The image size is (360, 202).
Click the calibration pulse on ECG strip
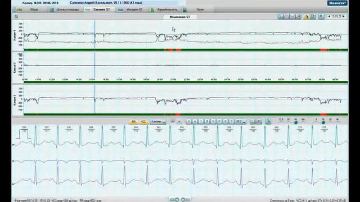[x=23, y=134]
